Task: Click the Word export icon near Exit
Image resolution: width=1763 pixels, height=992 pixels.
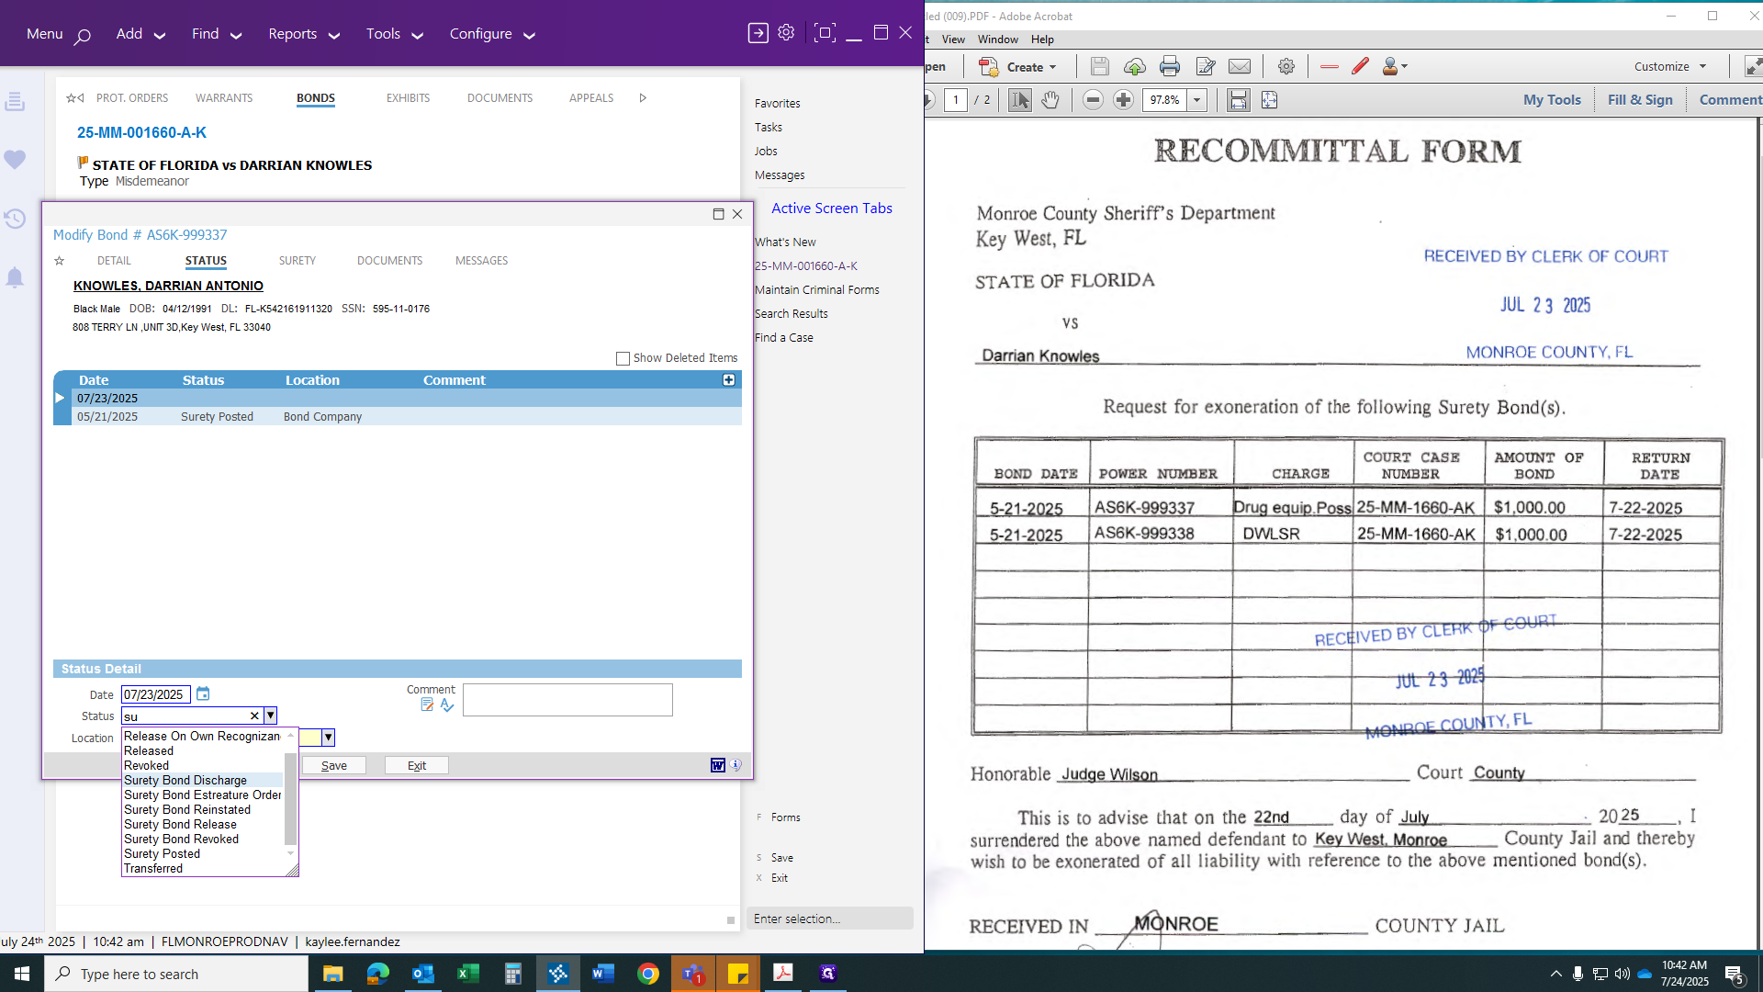Action: pyautogui.click(x=717, y=764)
